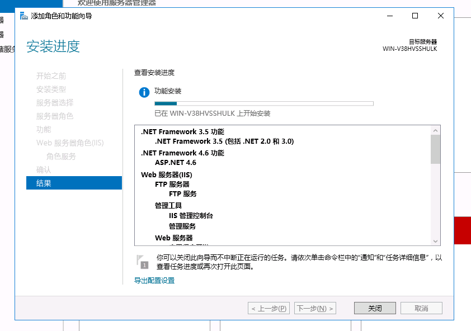Click the 取消 button
This screenshot has width=471, height=331.
click(x=421, y=308)
